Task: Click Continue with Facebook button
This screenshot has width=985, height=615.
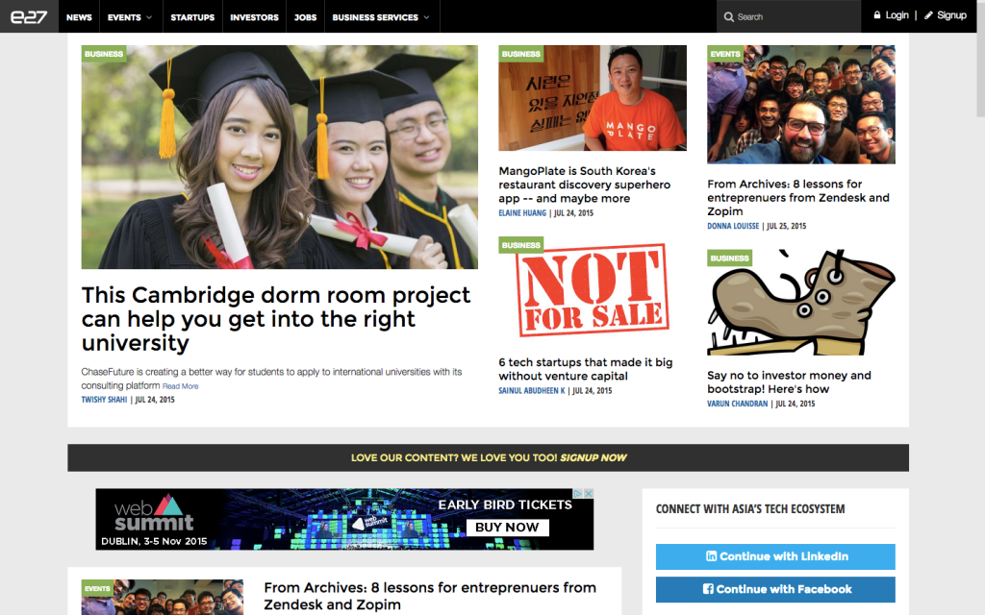Action: (775, 589)
